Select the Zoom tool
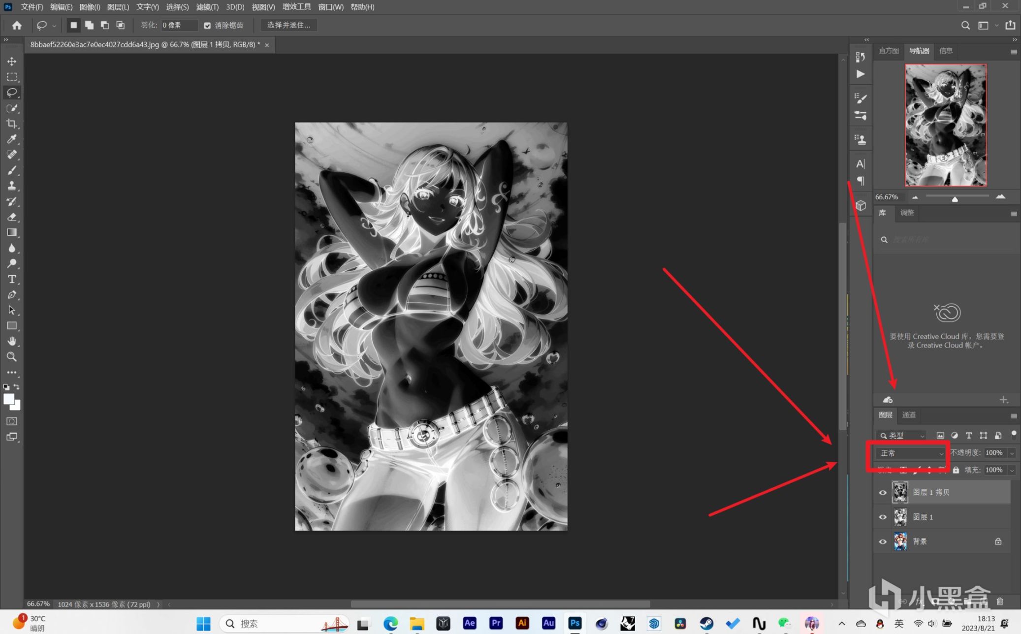The image size is (1021, 634). (12, 357)
